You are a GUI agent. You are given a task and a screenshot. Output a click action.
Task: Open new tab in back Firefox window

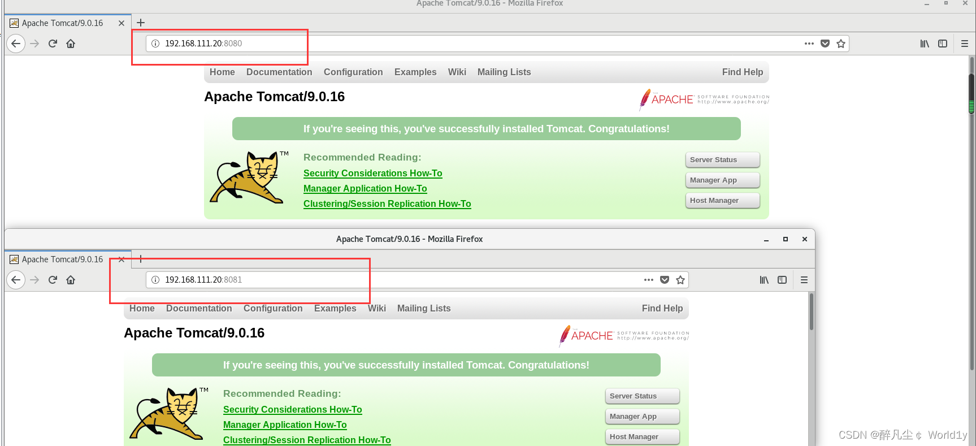pyautogui.click(x=141, y=23)
